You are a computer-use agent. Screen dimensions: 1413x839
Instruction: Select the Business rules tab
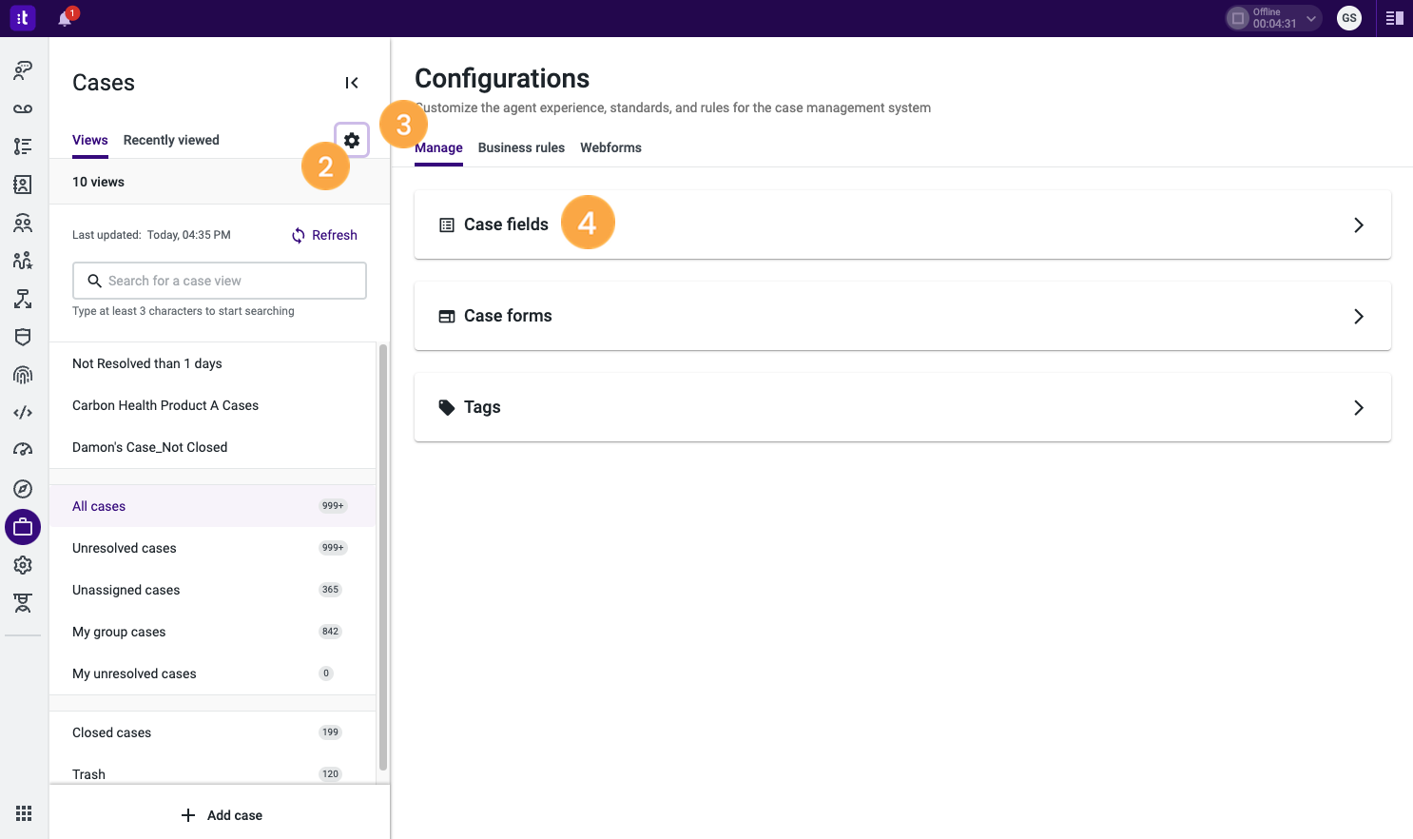[x=521, y=147]
